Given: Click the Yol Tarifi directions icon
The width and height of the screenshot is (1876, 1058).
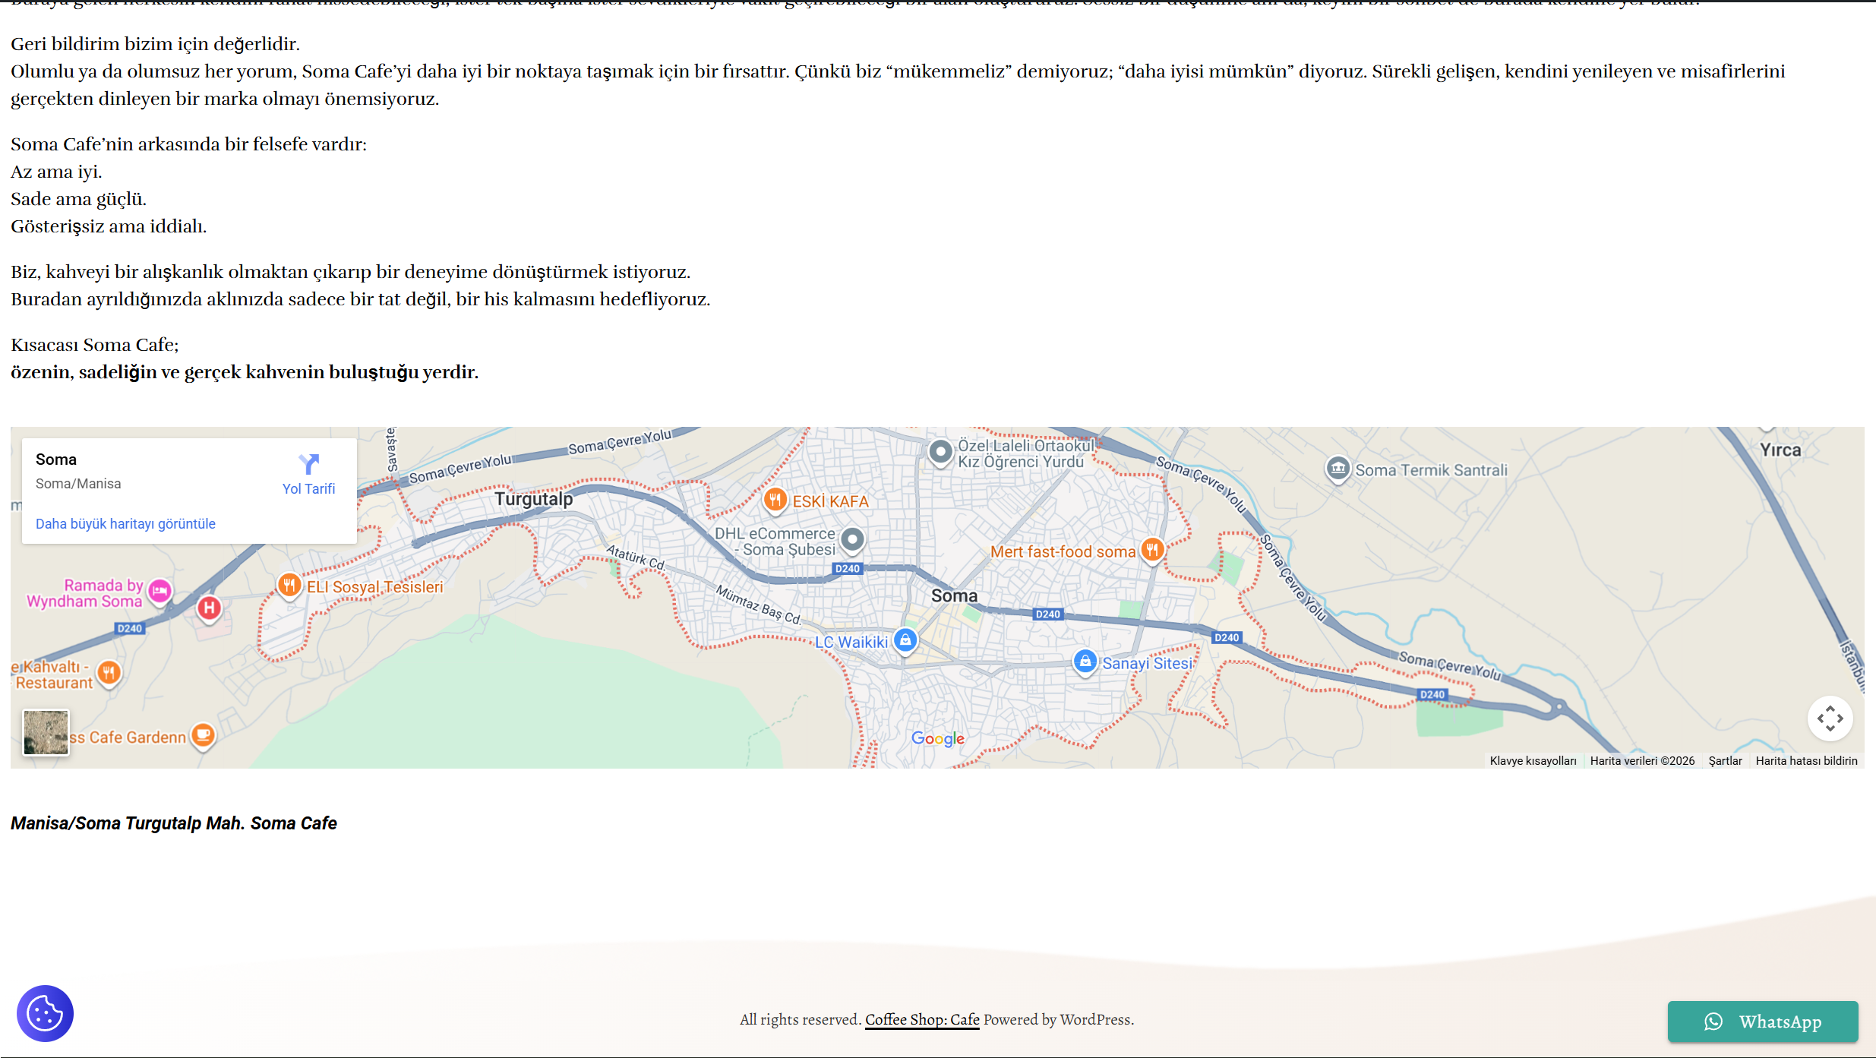Looking at the screenshot, I should pyautogui.click(x=308, y=464).
